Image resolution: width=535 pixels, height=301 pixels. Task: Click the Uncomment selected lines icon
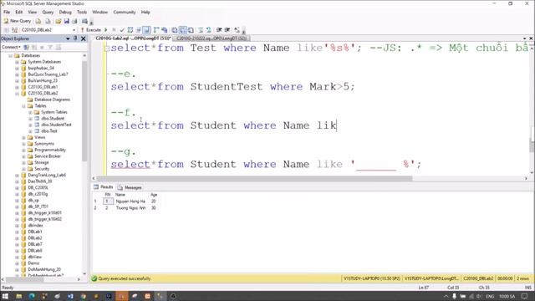208,30
